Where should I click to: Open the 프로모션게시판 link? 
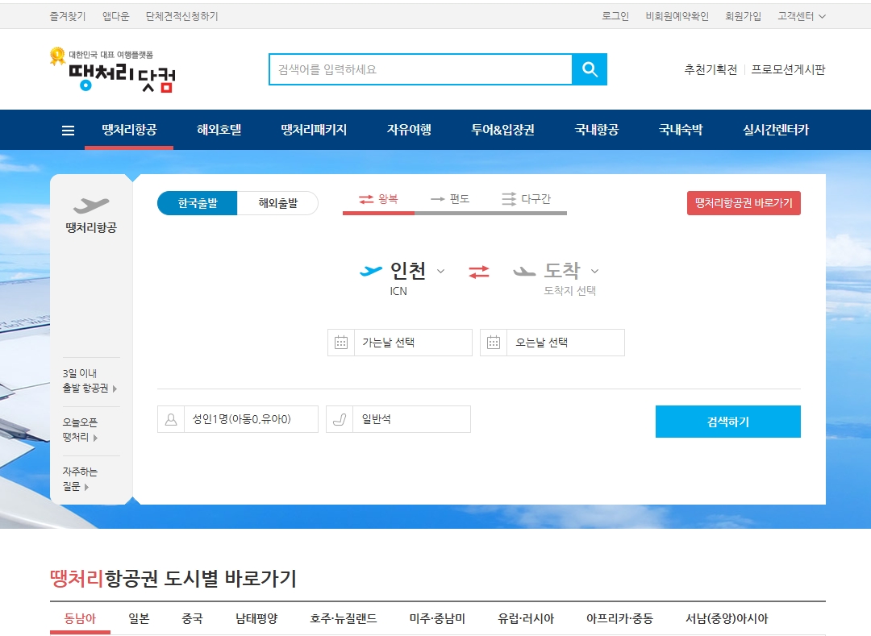click(788, 69)
